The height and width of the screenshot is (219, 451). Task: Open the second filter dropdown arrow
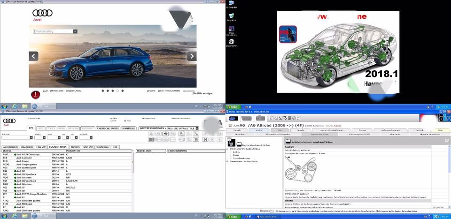coord(44,137)
